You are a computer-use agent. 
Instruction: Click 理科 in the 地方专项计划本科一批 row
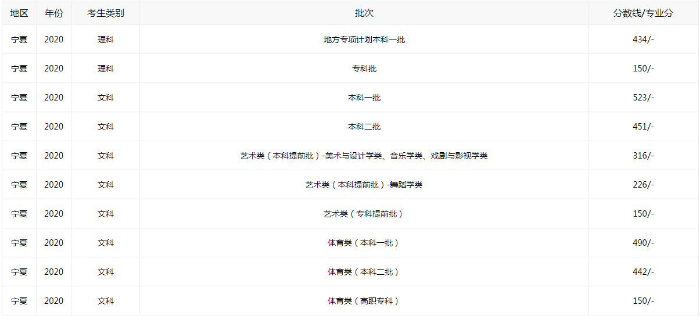[106, 40]
